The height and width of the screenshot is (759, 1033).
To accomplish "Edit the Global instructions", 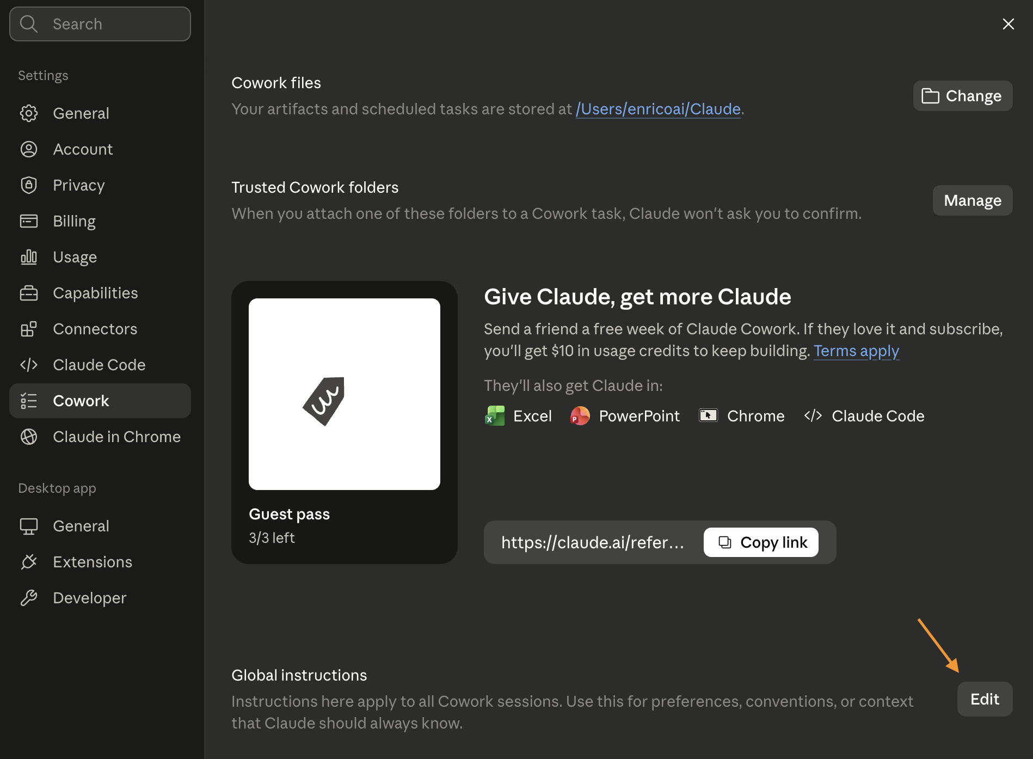I will (x=985, y=699).
